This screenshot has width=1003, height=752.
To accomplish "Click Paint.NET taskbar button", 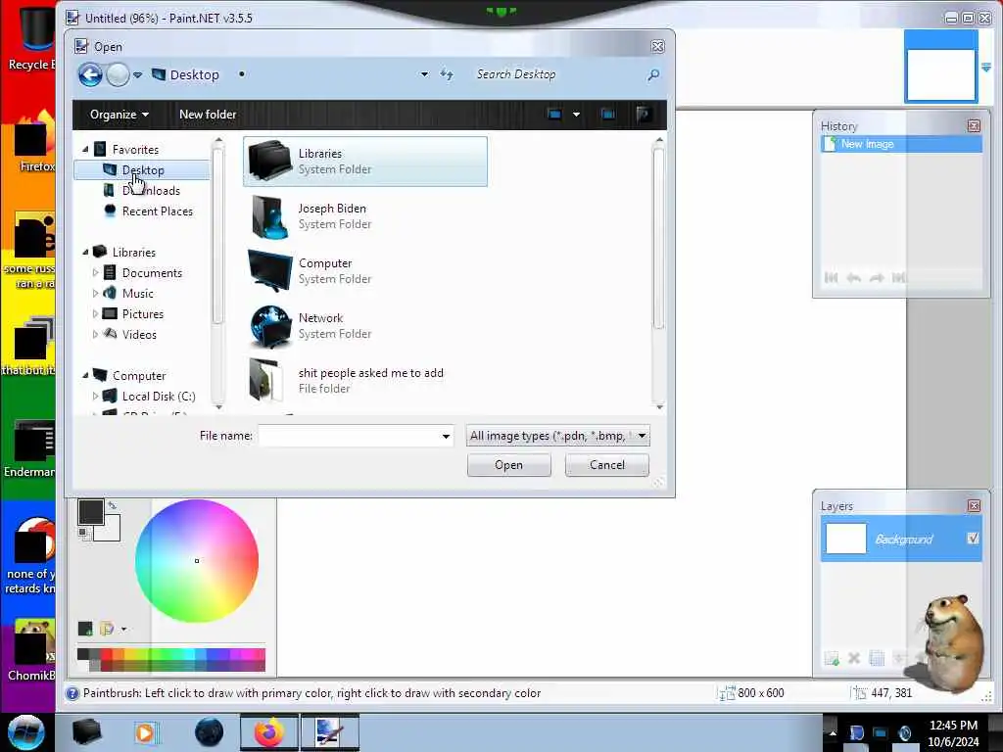I will [x=329, y=732].
